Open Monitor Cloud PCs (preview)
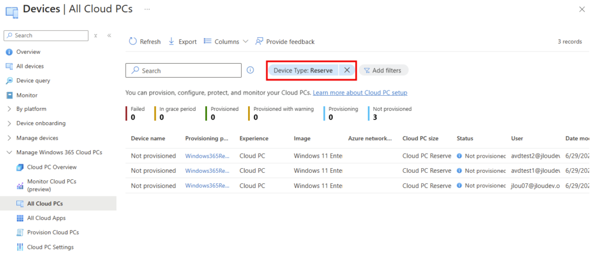595x254 pixels. pyautogui.click(x=52, y=186)
